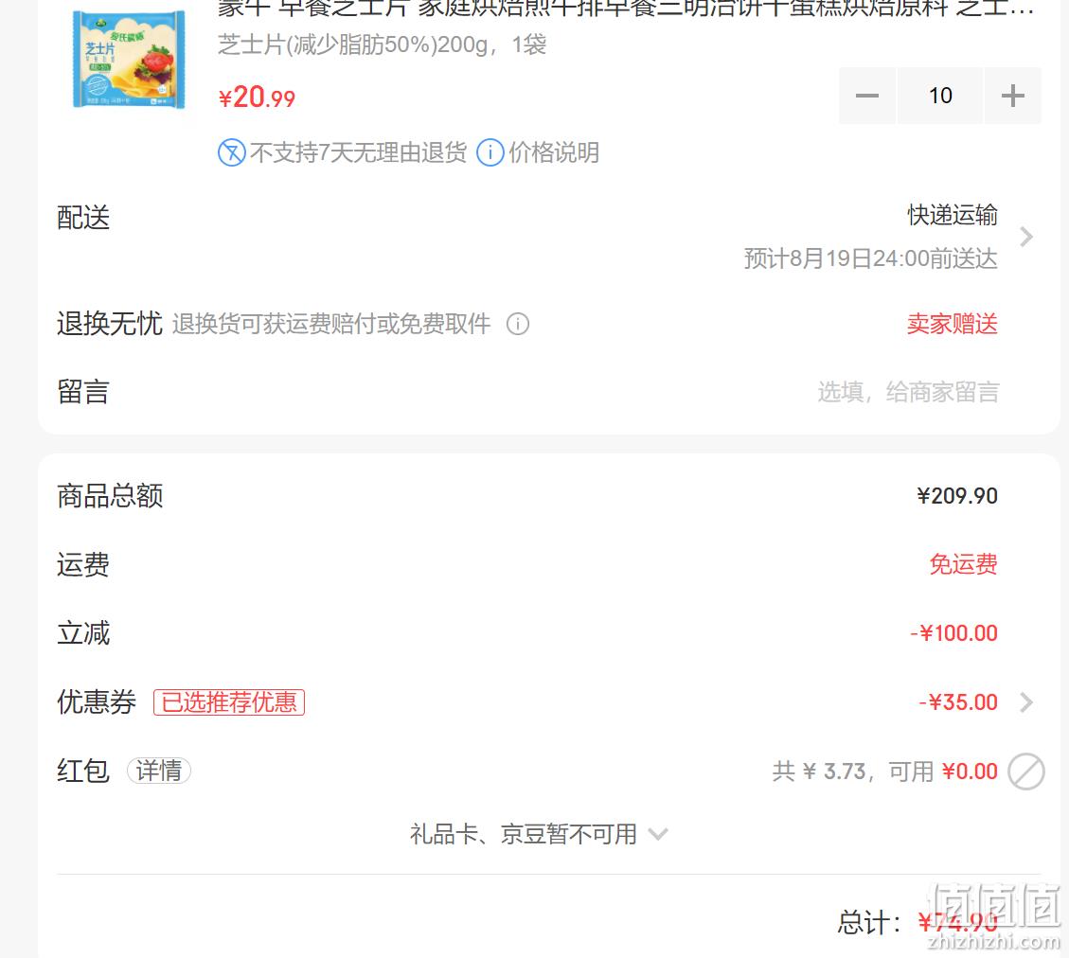Viewport: 1069px width, 958px height.
Task: Open the 红包 详情 details button
Action: click(x=159, y=771)
